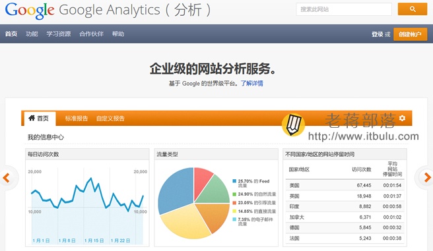433x251 pixels.
Task: Advance with the right carousel arrow
Action: point(427,177)
